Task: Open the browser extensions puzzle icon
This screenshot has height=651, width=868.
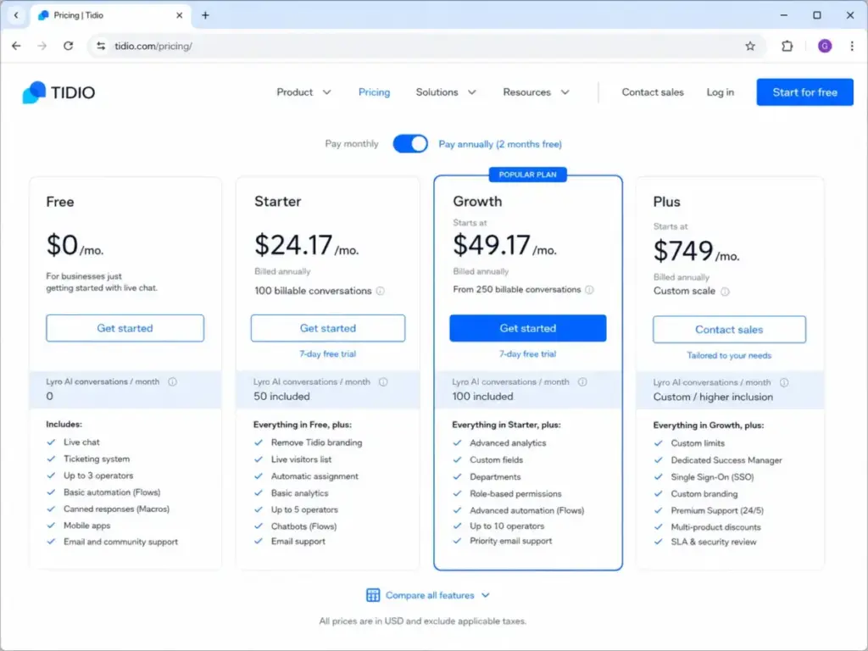Action: [x=787, y=46]
